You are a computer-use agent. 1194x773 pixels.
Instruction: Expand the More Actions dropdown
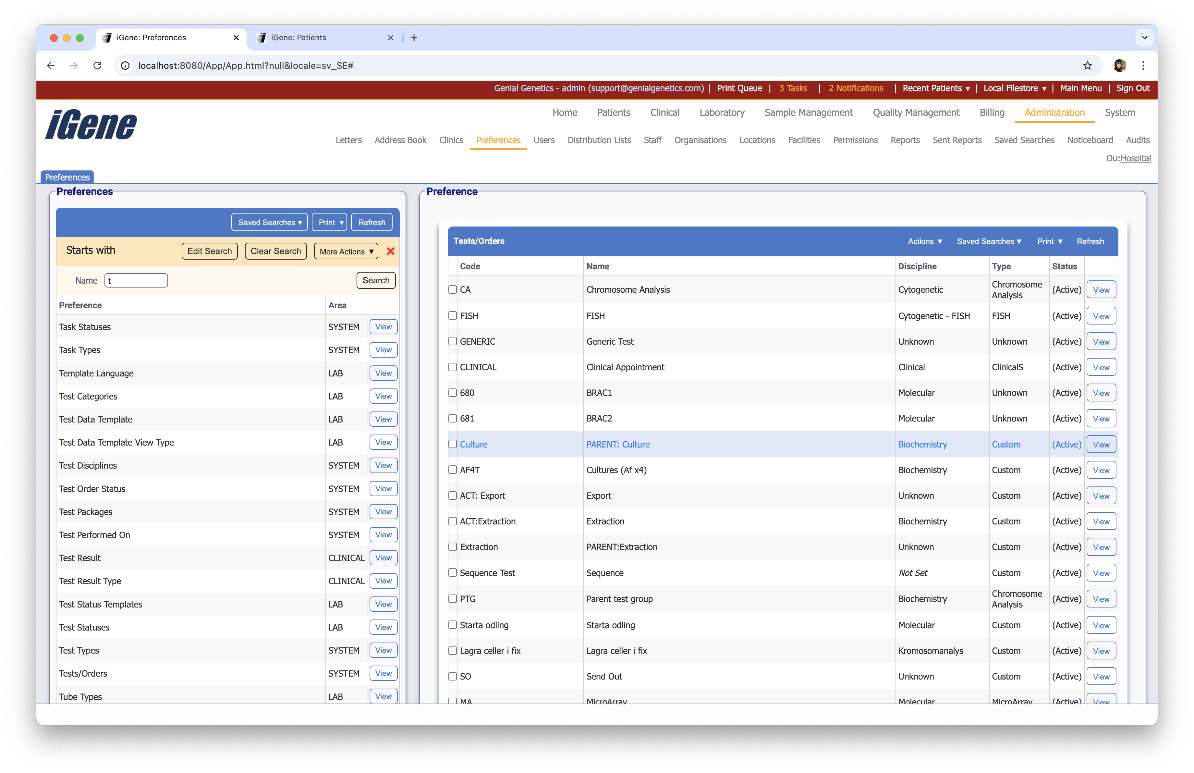(x=346, y=251)
